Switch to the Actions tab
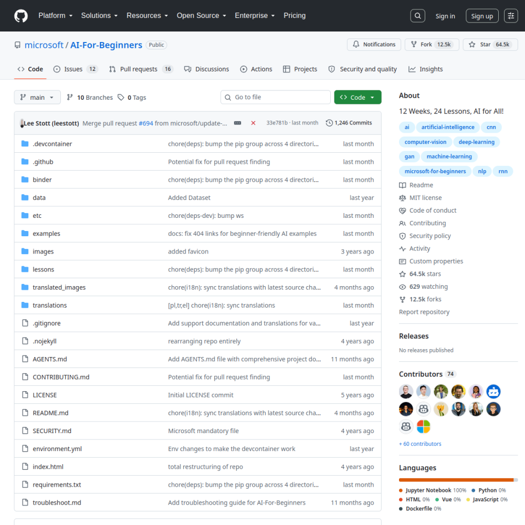The image size is (525, 525). coord(256,69)
